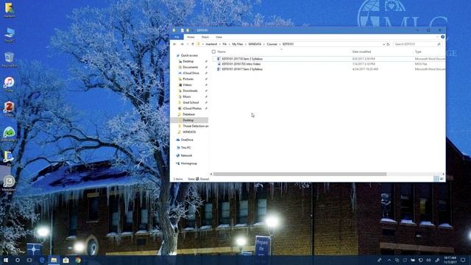
Task: Open iCloud Photos in the sidebar
Action: tap(192, 108)
